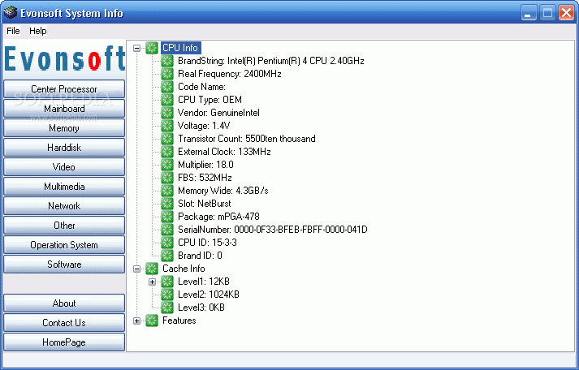The image size is (579, 370).
Task: Select Package: mPGA-478 text
Action: click(218, 217)
